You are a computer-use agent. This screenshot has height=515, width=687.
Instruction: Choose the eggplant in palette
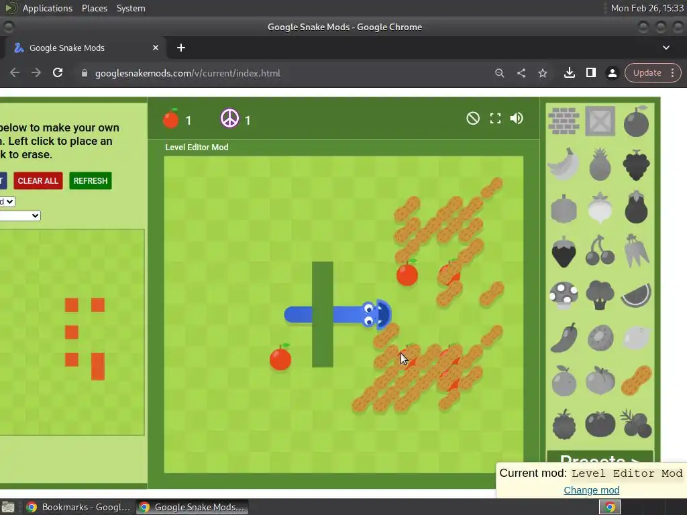[636, 208]
